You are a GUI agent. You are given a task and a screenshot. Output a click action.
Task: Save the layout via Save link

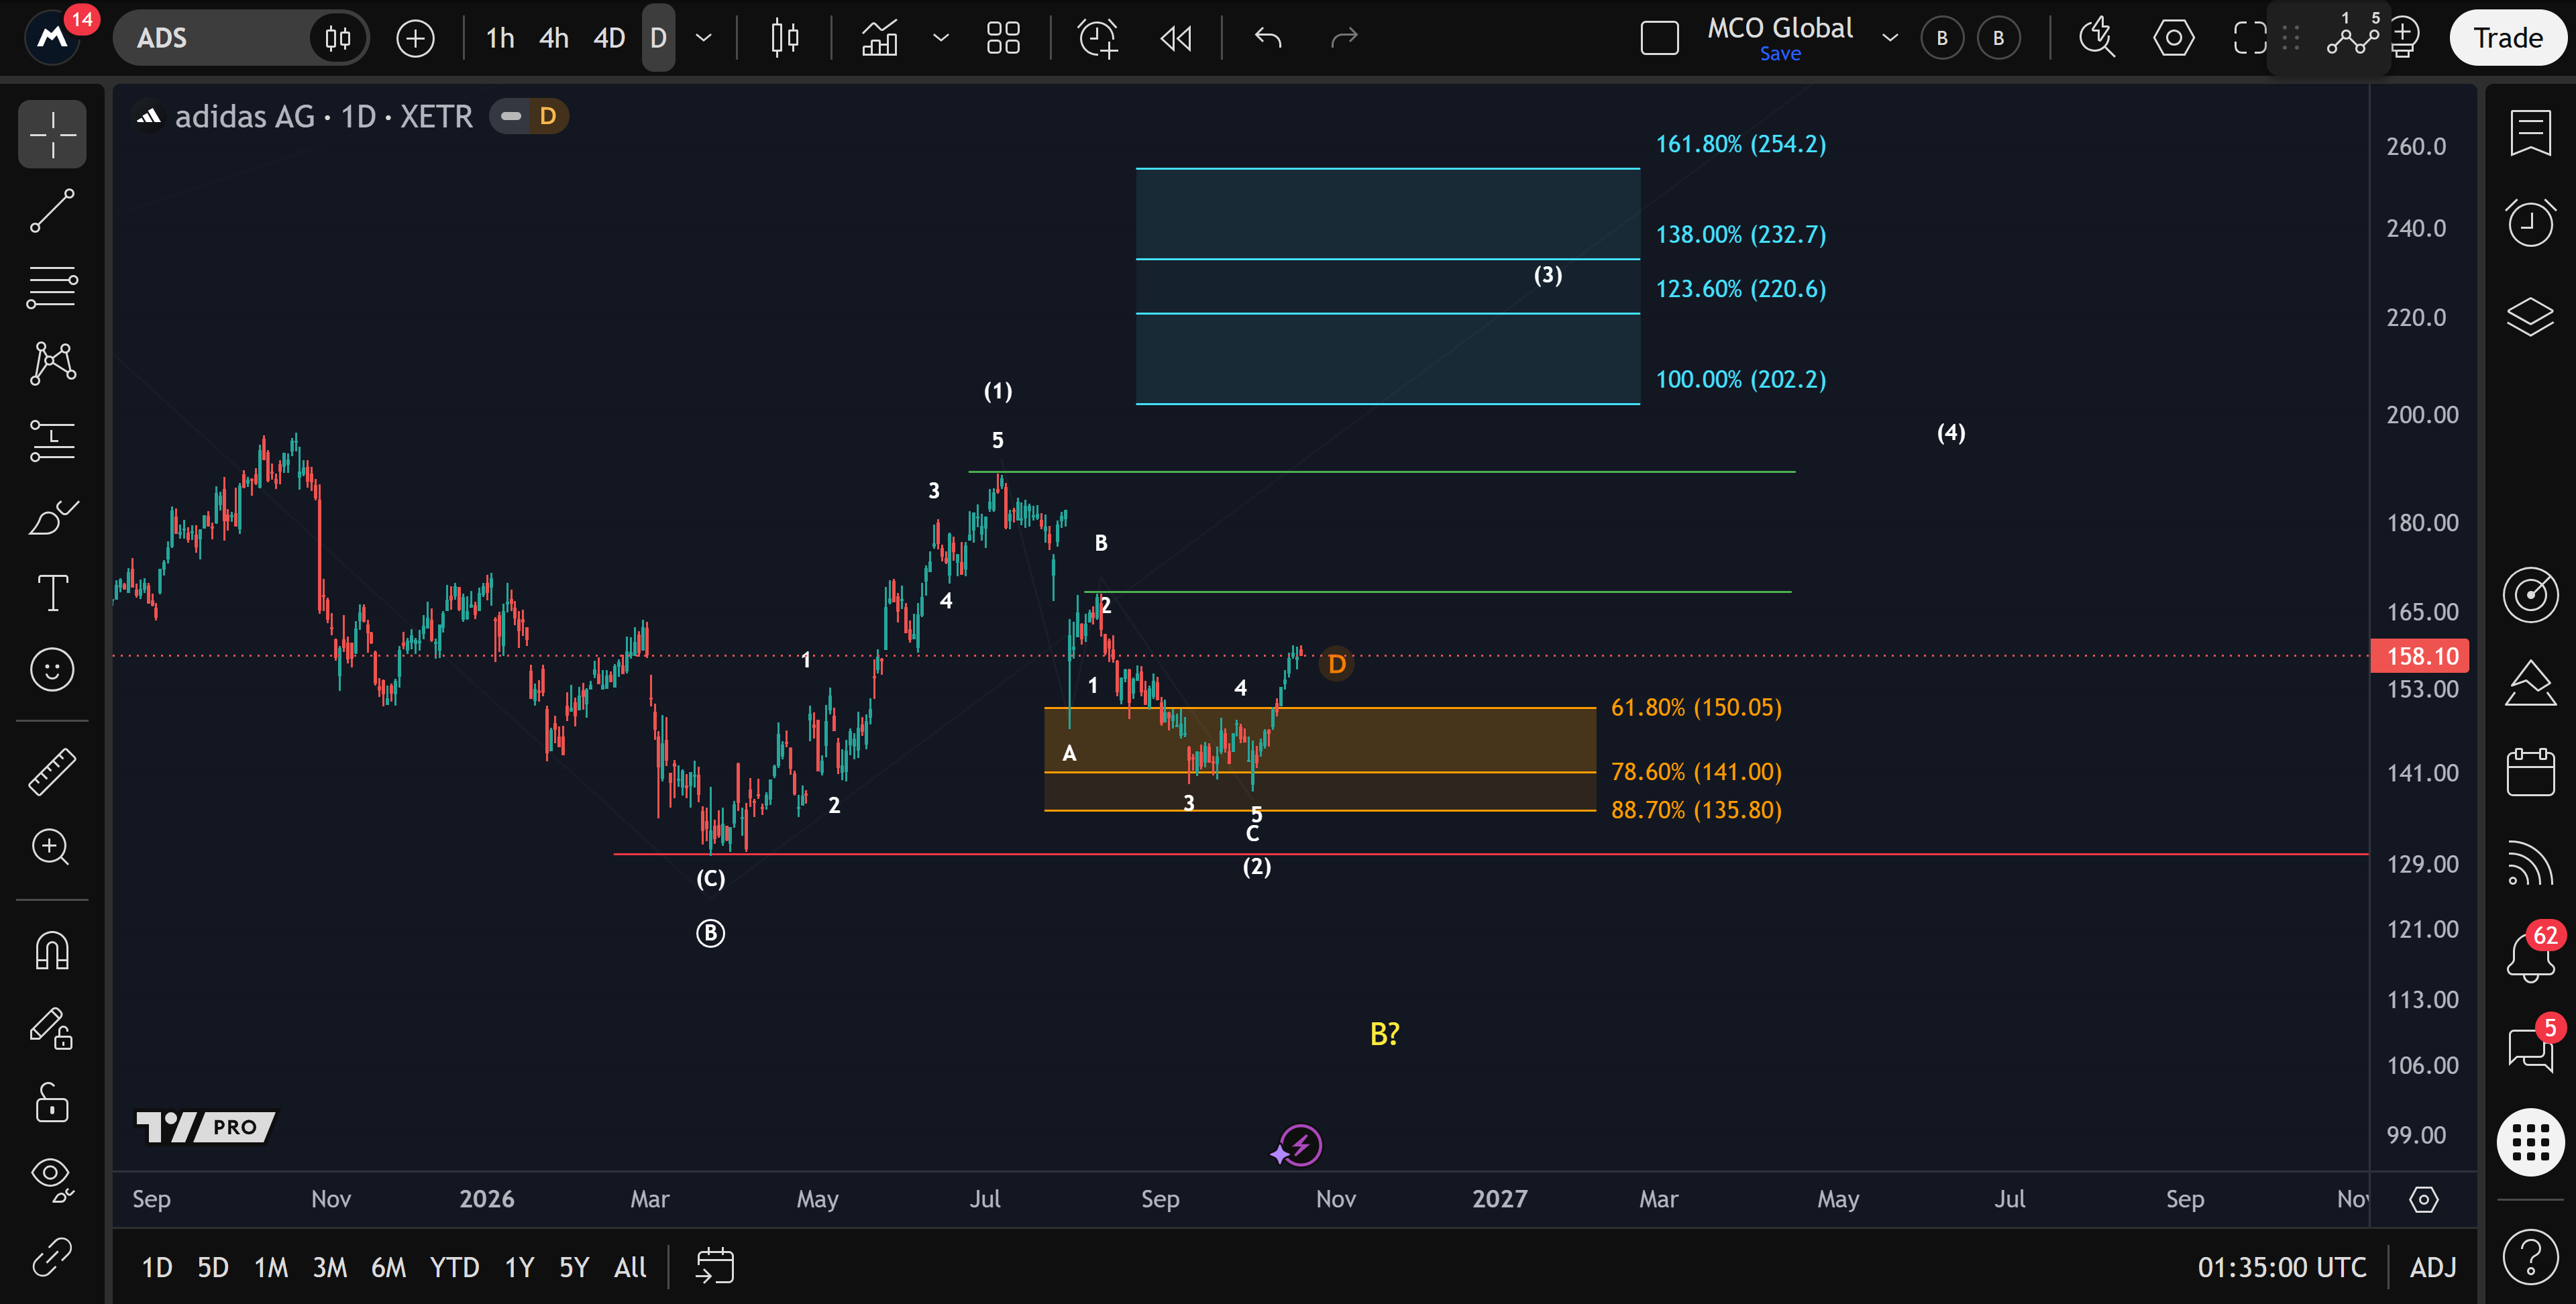1780,54
